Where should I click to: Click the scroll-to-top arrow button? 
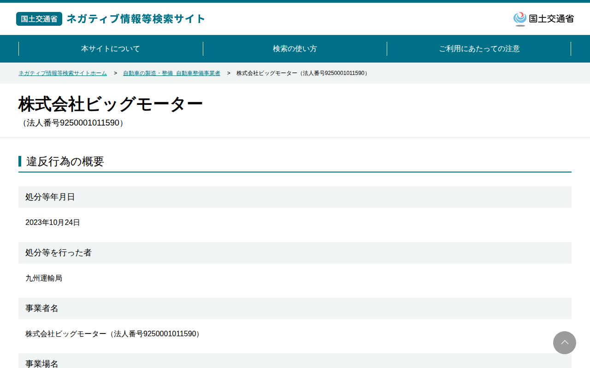(565, 343)
